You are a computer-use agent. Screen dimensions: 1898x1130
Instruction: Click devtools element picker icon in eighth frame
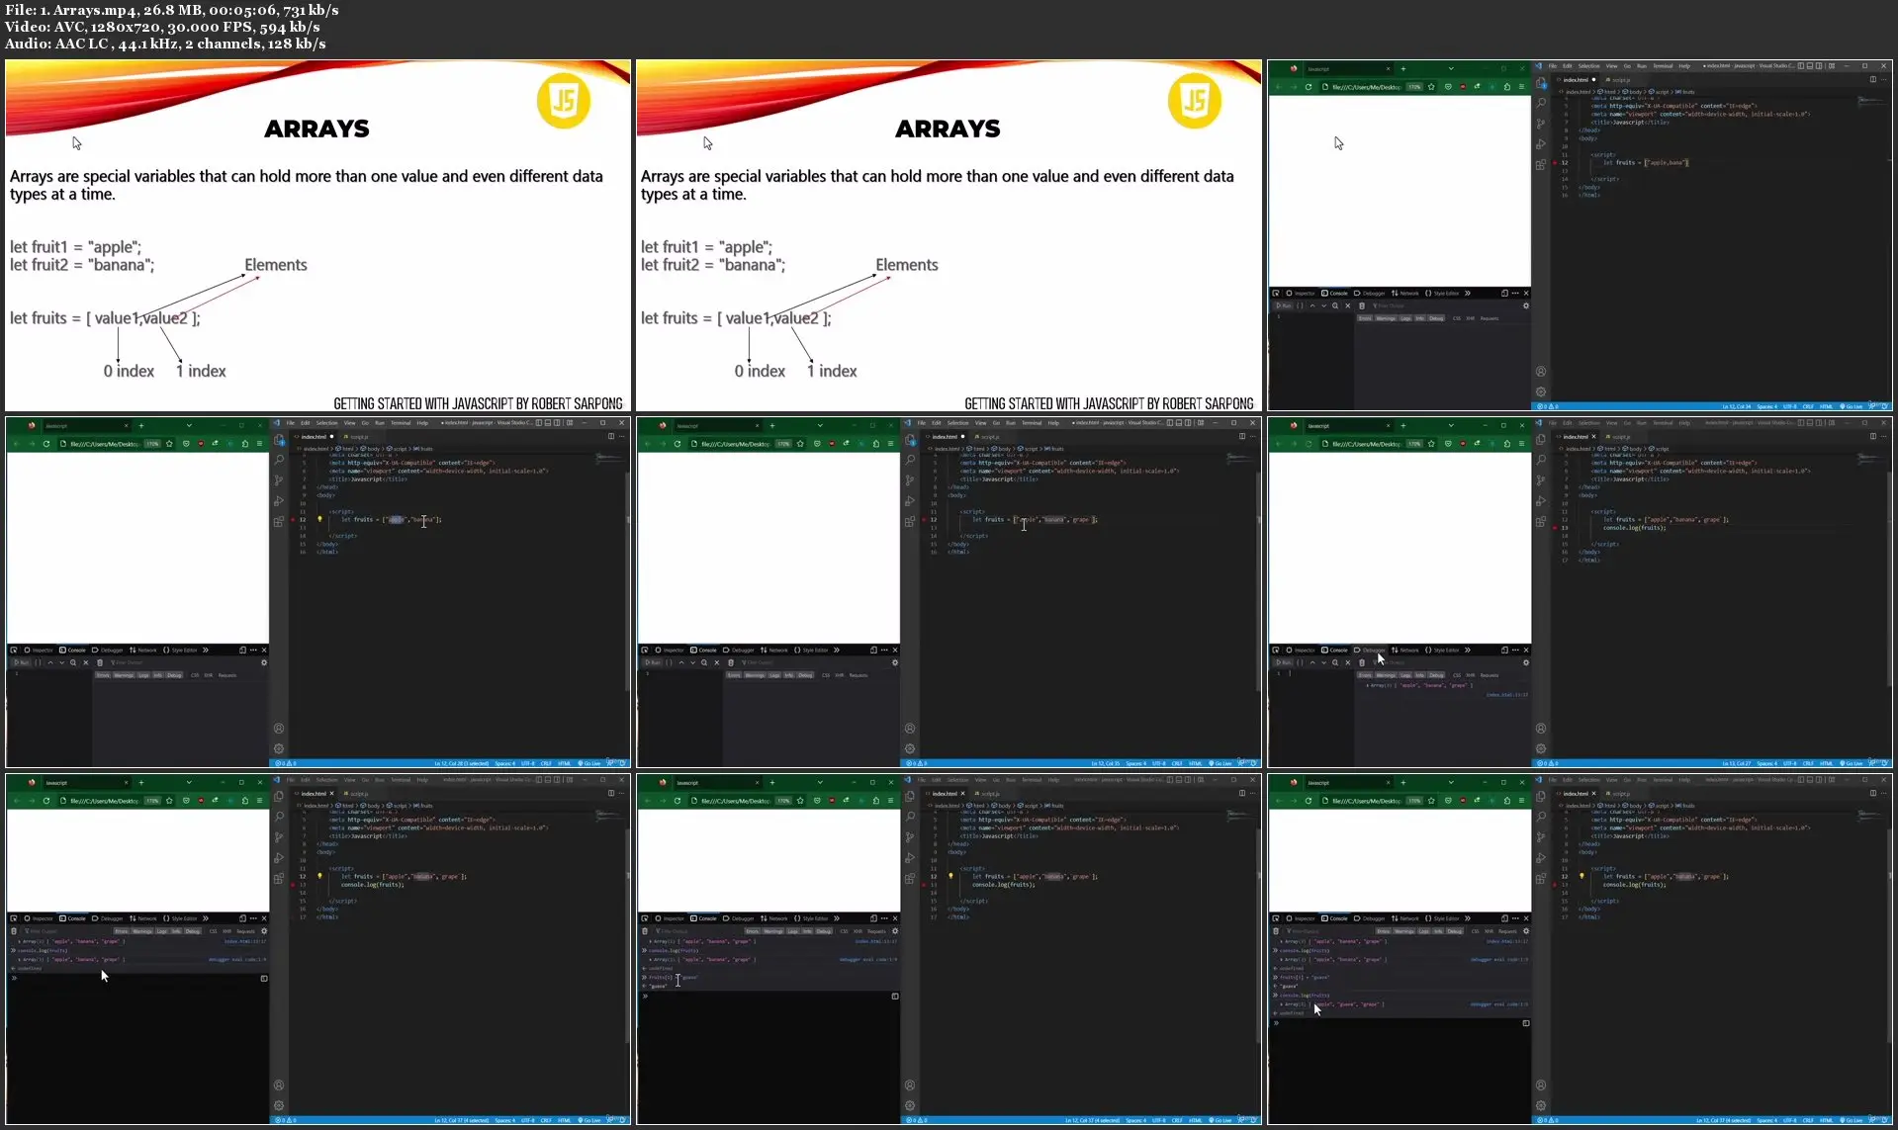(x=644, y=918)
